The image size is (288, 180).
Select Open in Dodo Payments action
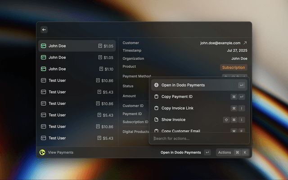click(x=199, y=85)
